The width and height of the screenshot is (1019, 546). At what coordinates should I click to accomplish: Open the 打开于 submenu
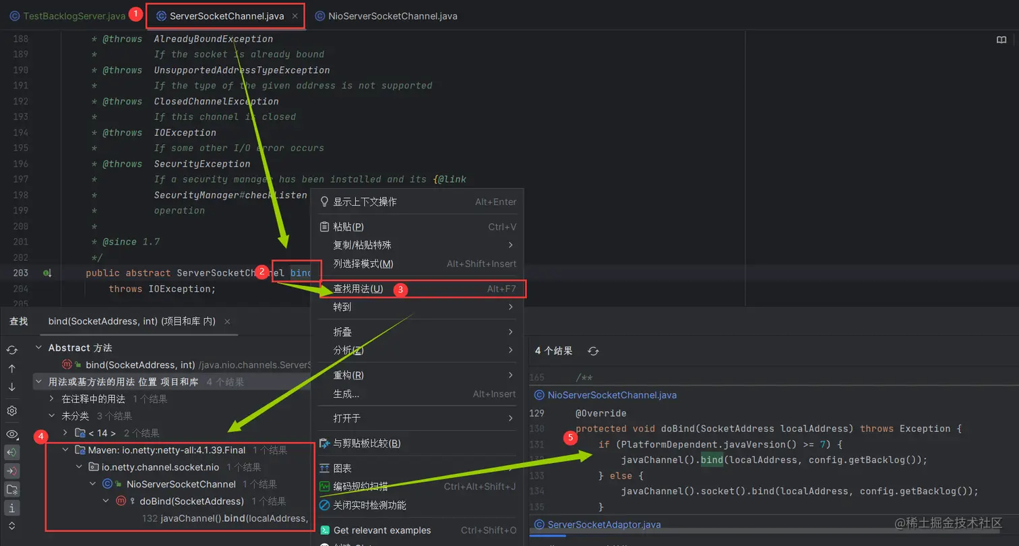tap(418, 419)
